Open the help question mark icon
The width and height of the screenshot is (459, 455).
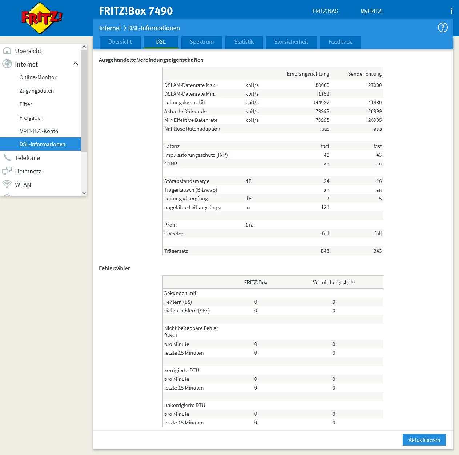pyautogui.click(x=443, y=28)
